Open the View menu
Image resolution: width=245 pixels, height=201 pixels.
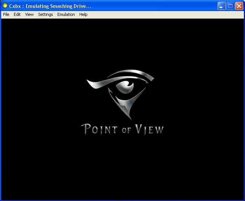point(29,14)
